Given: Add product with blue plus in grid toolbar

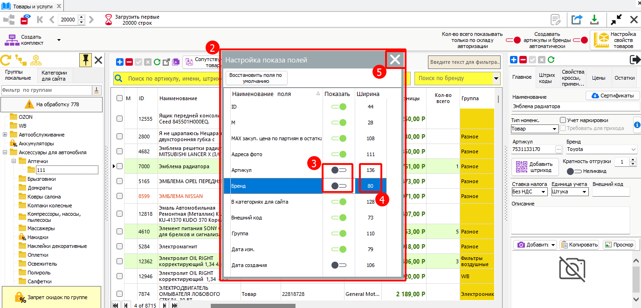Looking at the screenshot, I should (120, 62).
